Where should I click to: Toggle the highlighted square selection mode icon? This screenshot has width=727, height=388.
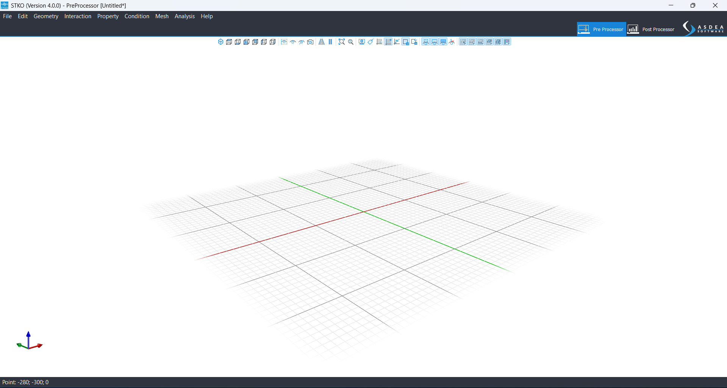tap(405, 42)
